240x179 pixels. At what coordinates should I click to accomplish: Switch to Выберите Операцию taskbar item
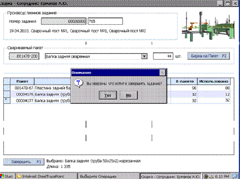point(109,176)
